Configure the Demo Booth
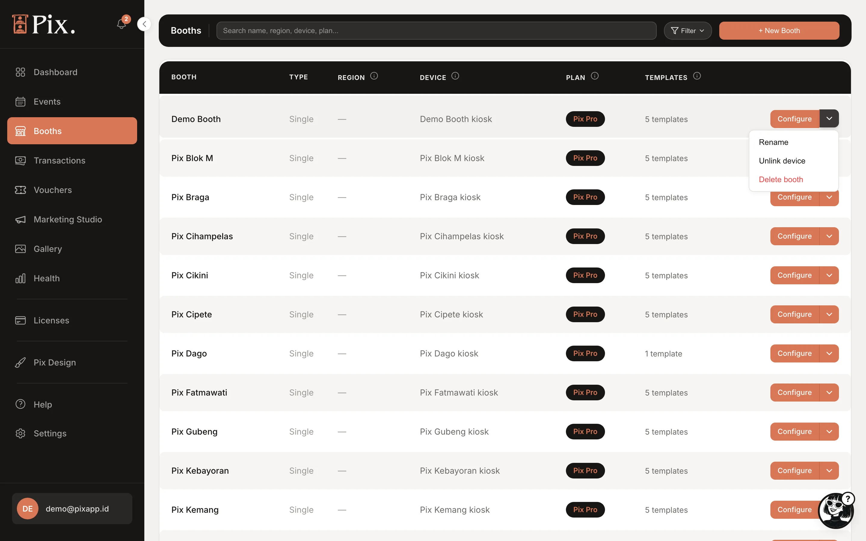Viewport: 866px width, 541px height. pos(794,119)
